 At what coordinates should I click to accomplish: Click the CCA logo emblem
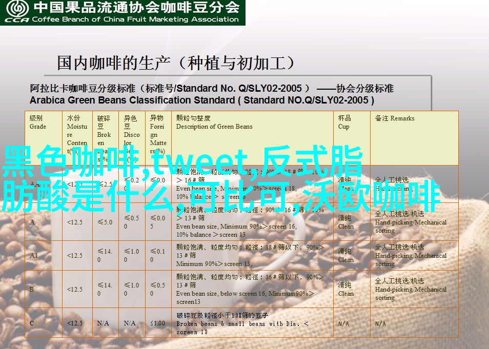pyautogui.click(x=17, y=9)
